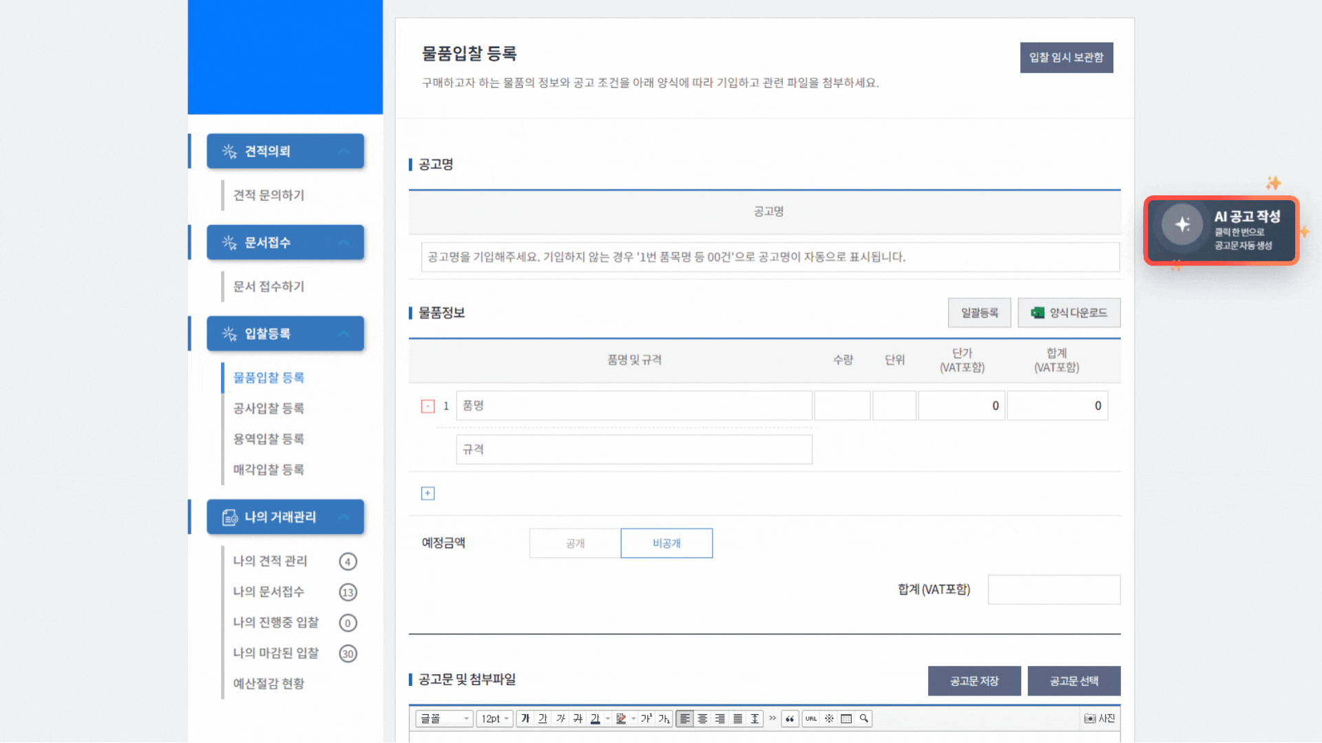Viewport: 1322px width, 743px height.
Task: Open the 12pt font size dropdown
Action: click(x=494, y=718)
